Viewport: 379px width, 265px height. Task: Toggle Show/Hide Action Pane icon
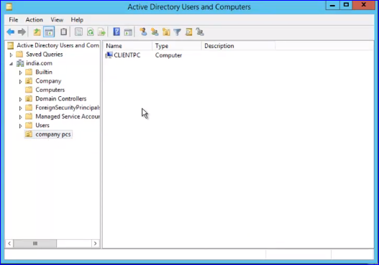click(128, 32)
